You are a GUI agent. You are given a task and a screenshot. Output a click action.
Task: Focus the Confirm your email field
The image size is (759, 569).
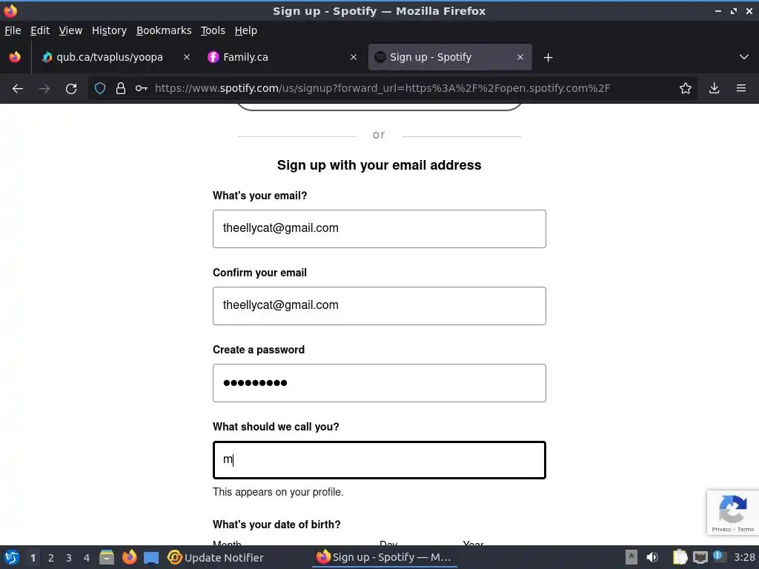point(379,306)
